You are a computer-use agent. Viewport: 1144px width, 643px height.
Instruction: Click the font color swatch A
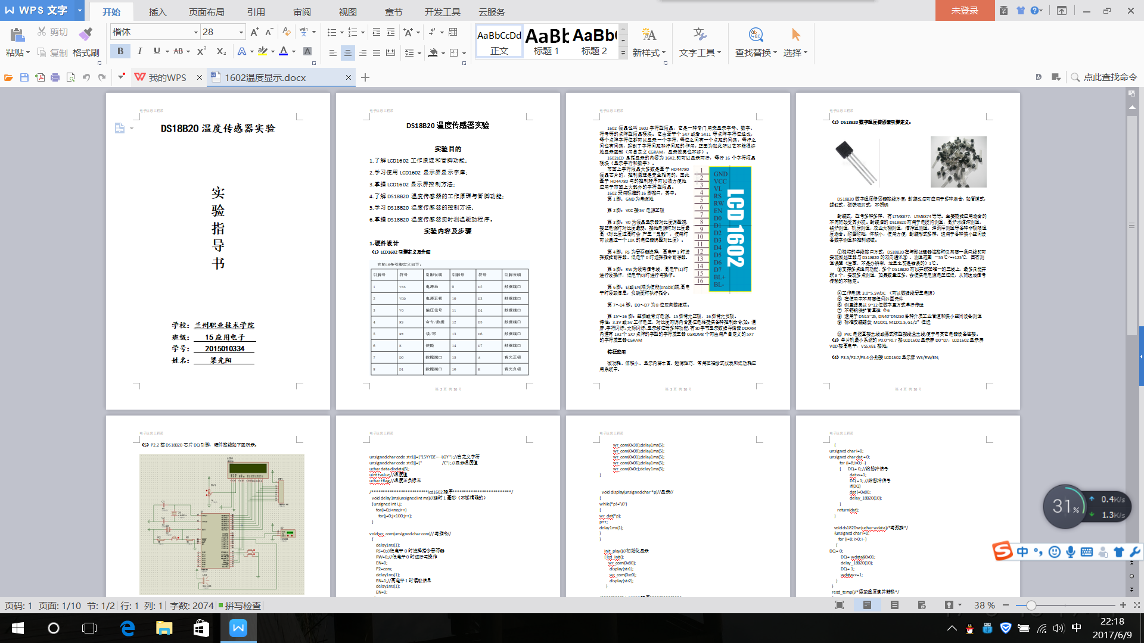click(x=284, y=52)
